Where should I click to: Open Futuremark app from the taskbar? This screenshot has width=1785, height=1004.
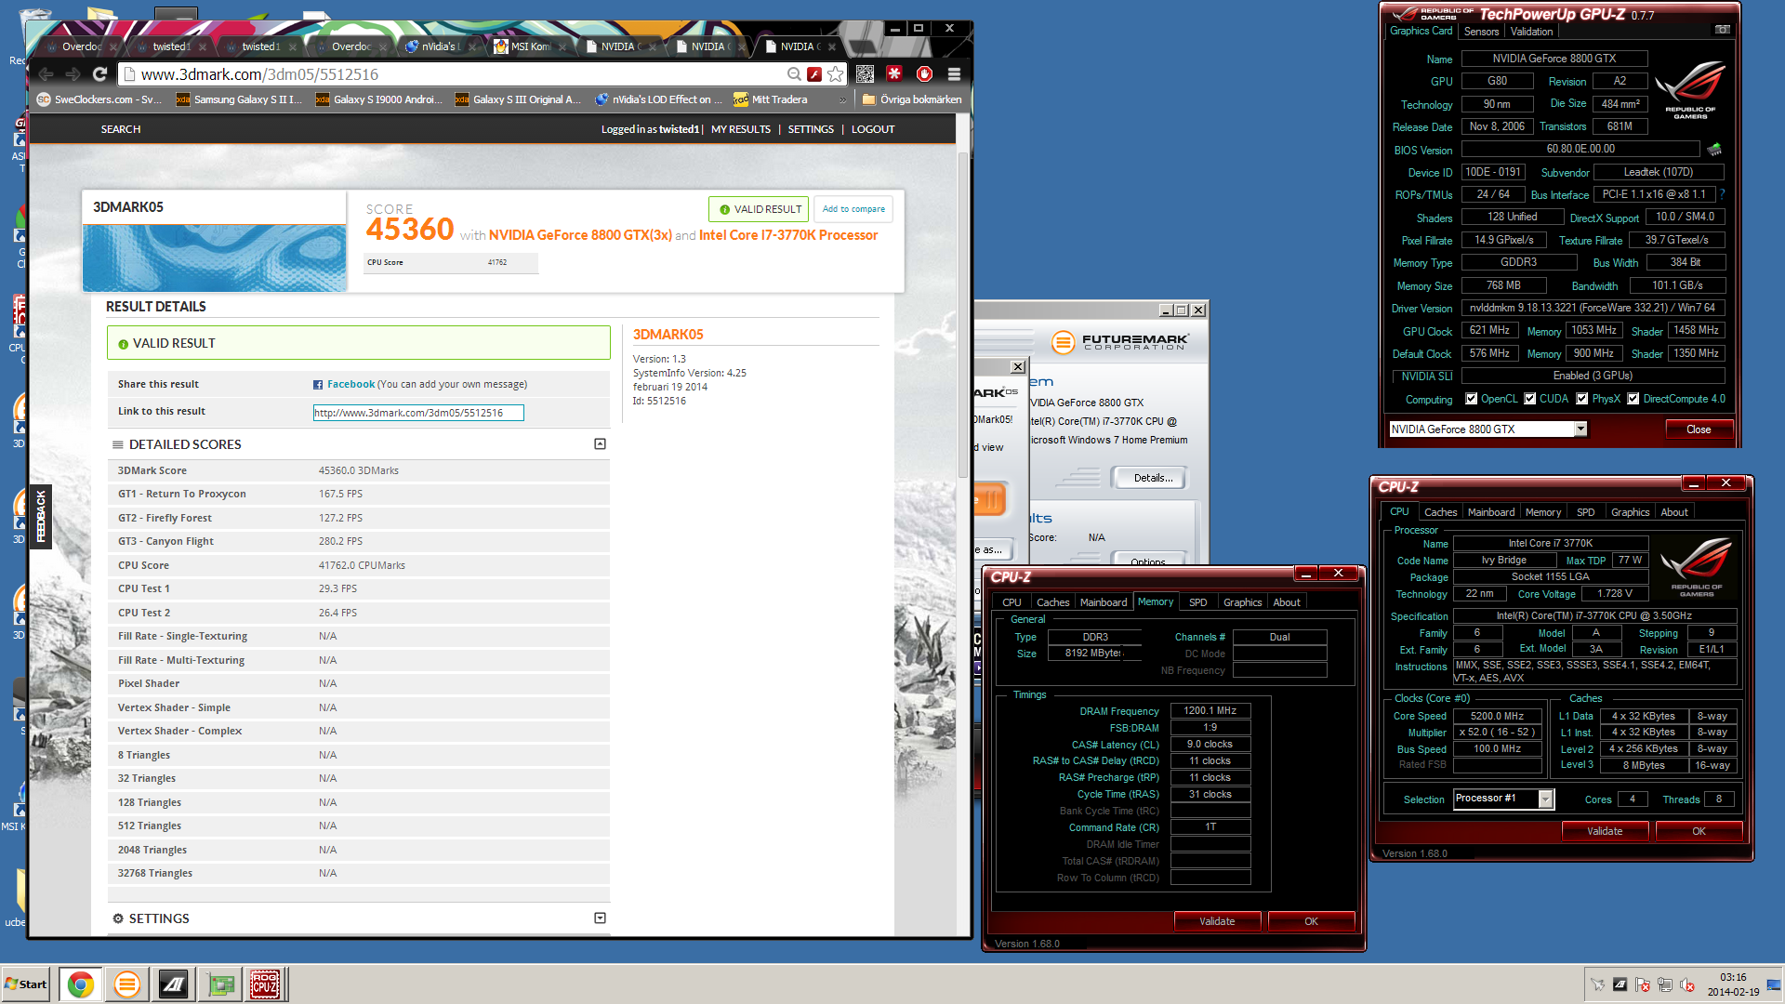coord(127,984)
